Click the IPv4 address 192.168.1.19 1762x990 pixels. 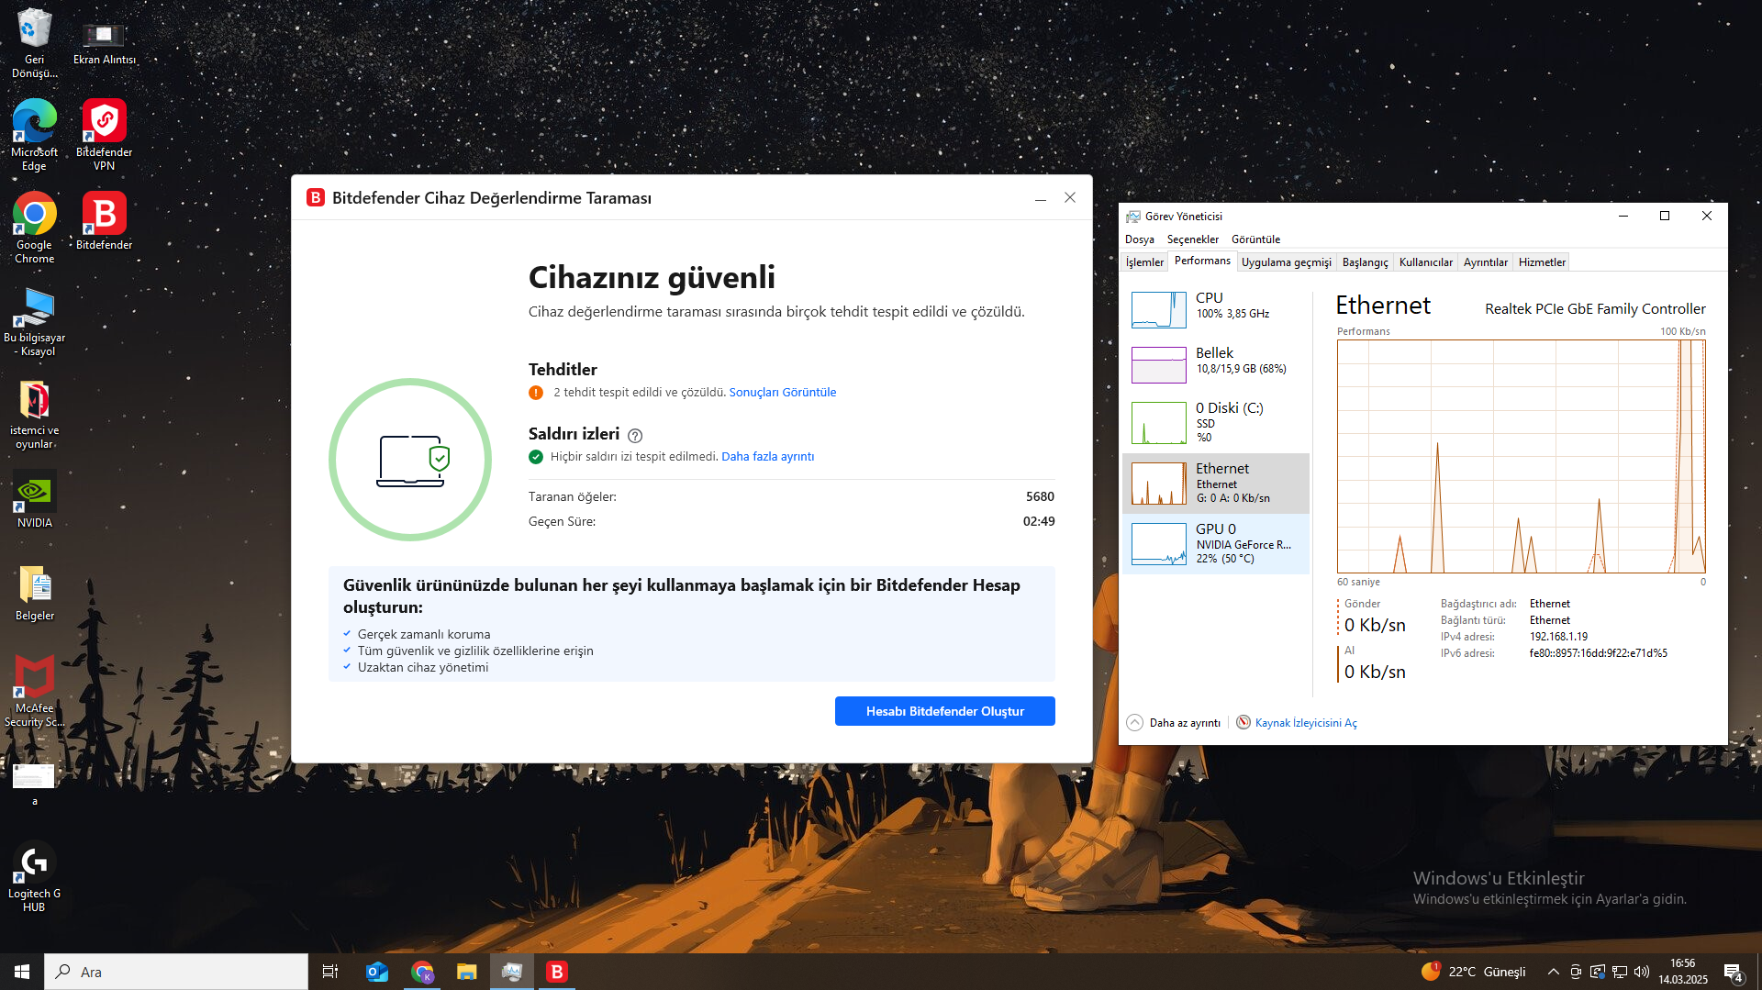[x=1558, y=637]
